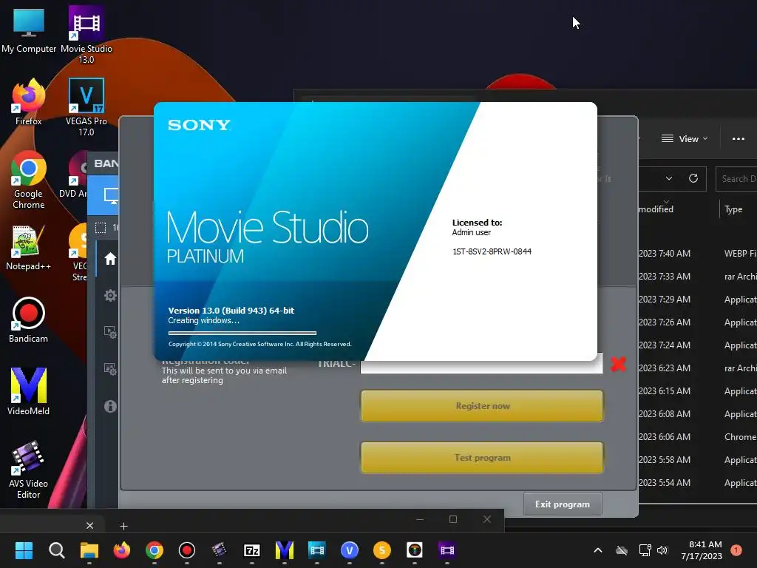Expand address bar history dropdown
This screenshot has width=757, height=568.
pos(668,178)
